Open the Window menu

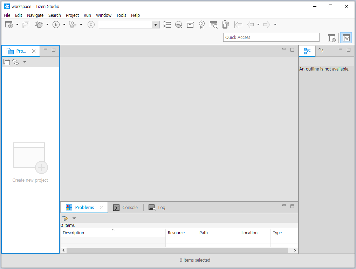click(x=104, y=15)
